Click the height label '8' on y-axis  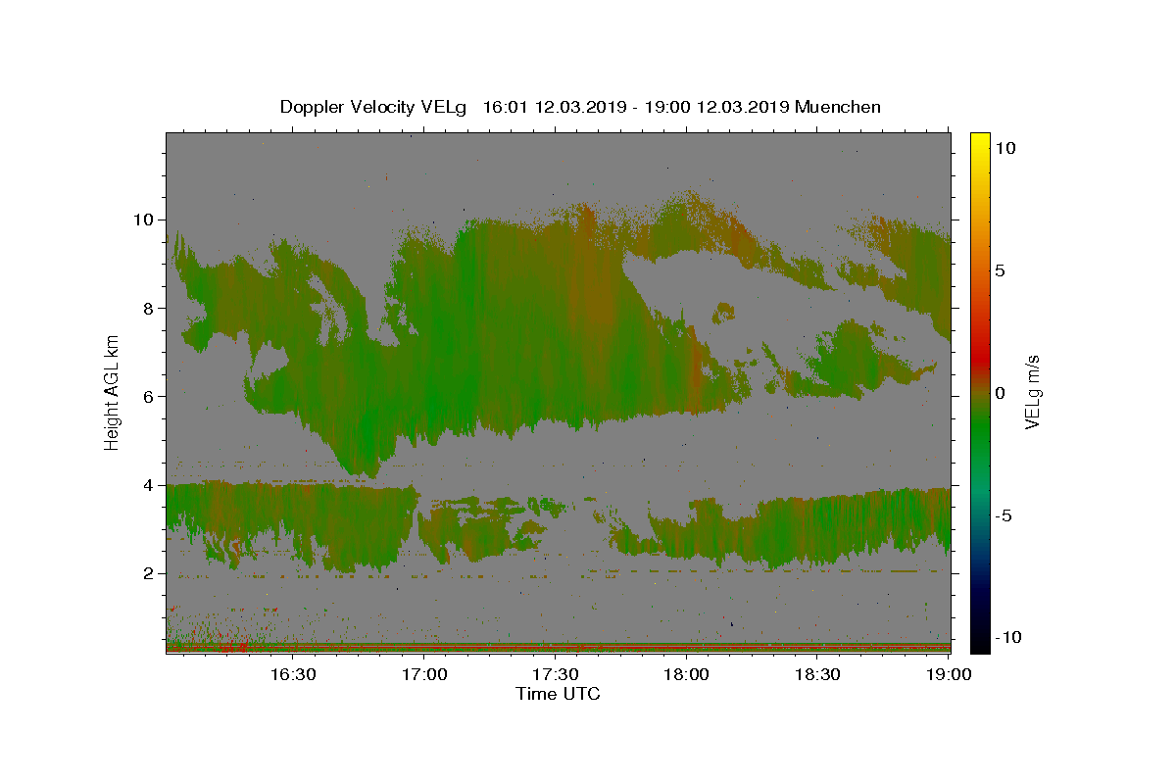pos(148,308)
